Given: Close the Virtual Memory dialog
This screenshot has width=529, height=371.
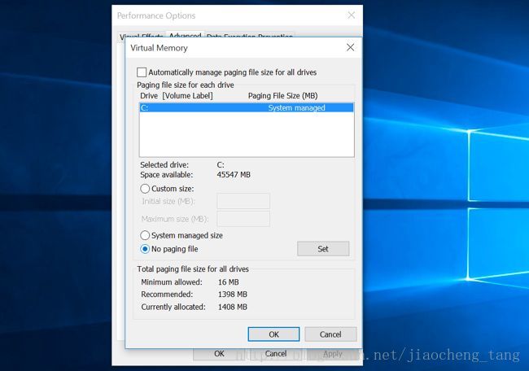Looking at the screenshot, I should tap(351, 47).
